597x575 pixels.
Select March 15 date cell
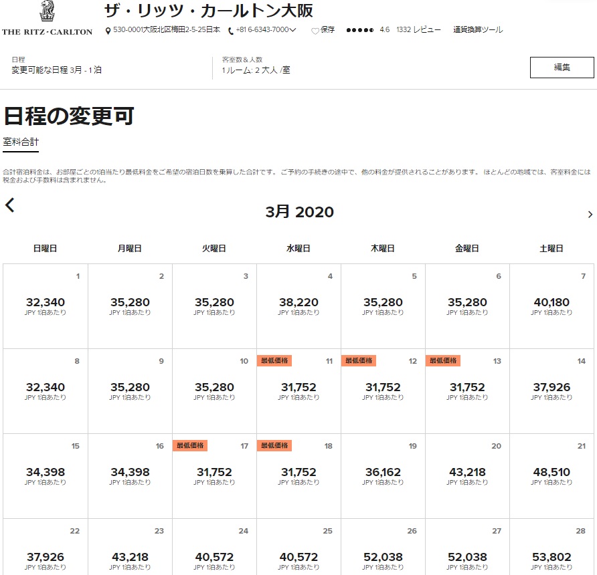tap(46, 476)
